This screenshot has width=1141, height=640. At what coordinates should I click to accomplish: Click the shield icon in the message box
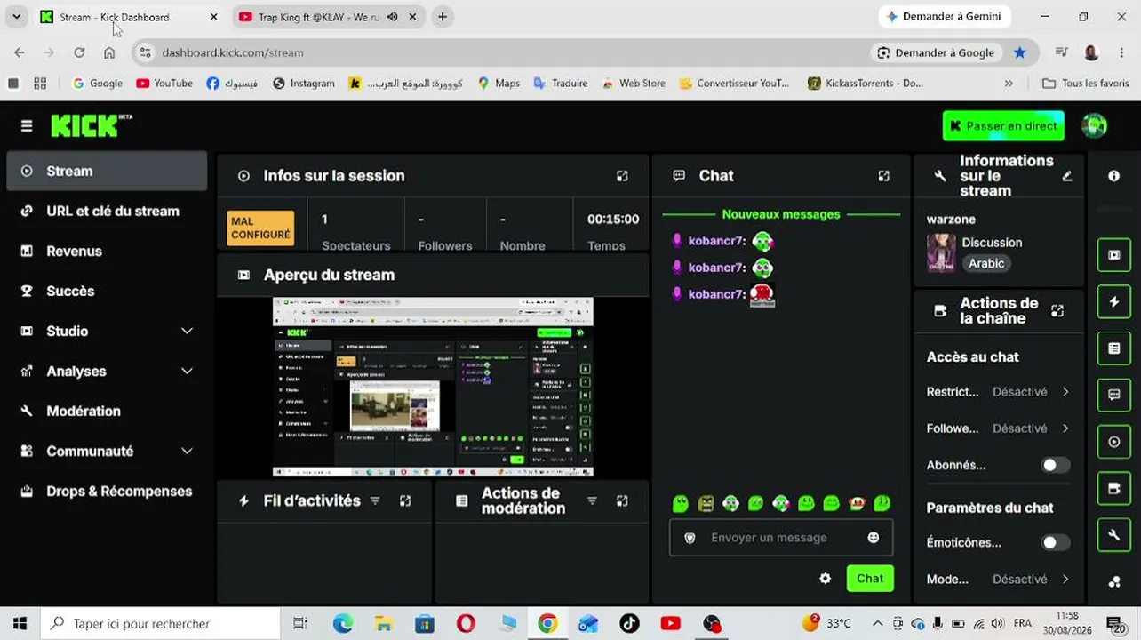point(690,538)
